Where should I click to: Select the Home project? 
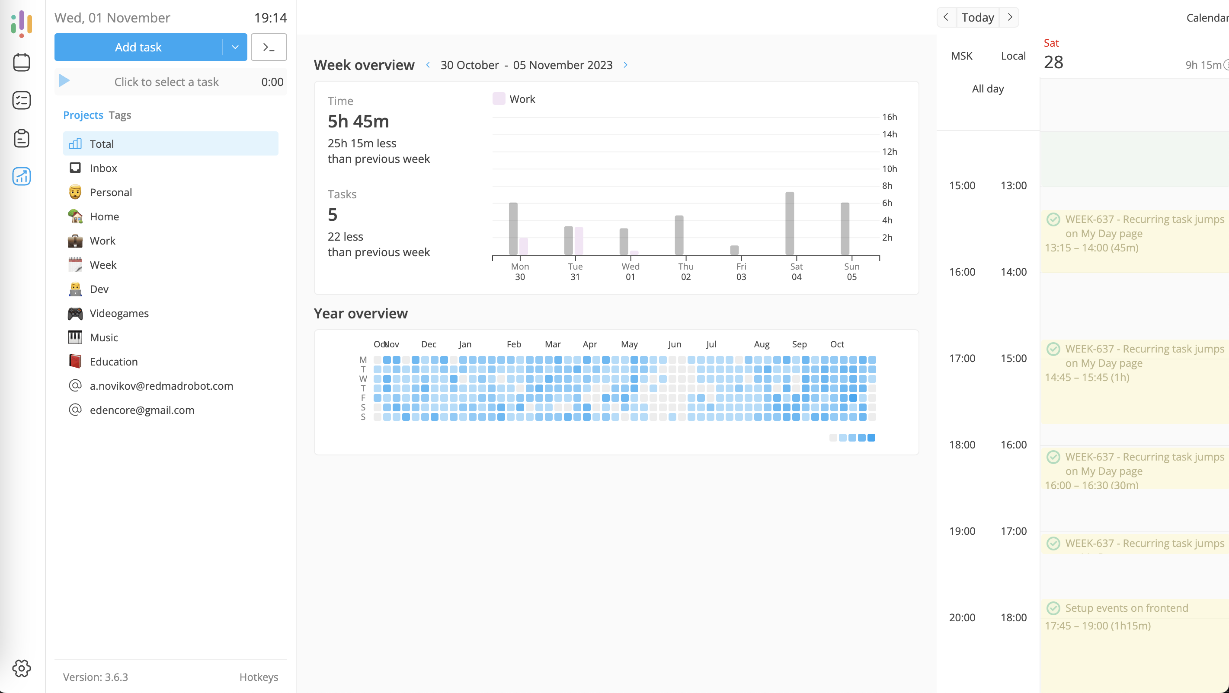pyautogui.click(x=170, y=216)
